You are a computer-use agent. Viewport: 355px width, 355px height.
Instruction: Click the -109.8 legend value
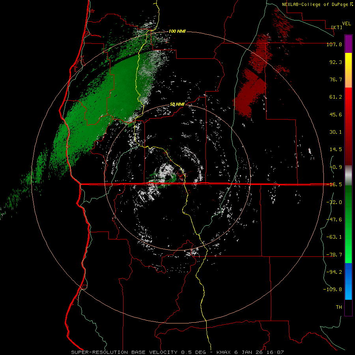(333, 290)
